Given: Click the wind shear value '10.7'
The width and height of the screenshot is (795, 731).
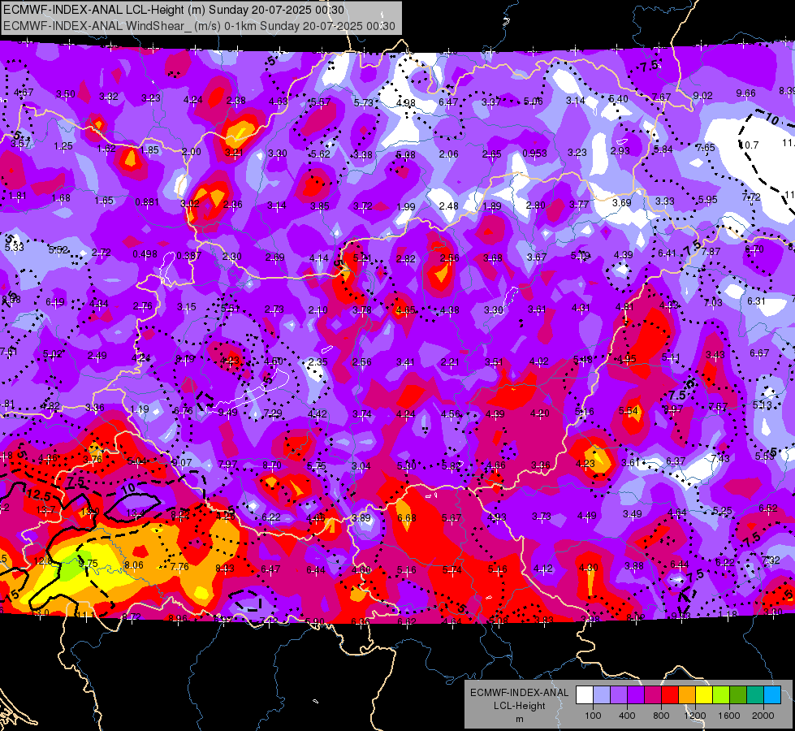Looking at the screenshot, I should point(749,145).
